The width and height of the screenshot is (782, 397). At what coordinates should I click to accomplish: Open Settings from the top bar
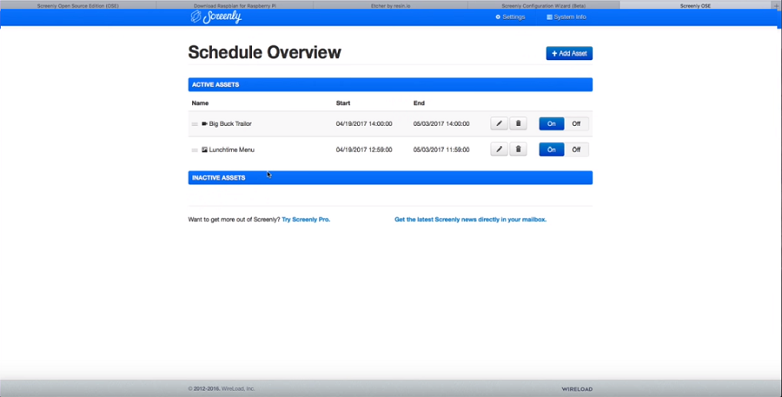[510, 17]
